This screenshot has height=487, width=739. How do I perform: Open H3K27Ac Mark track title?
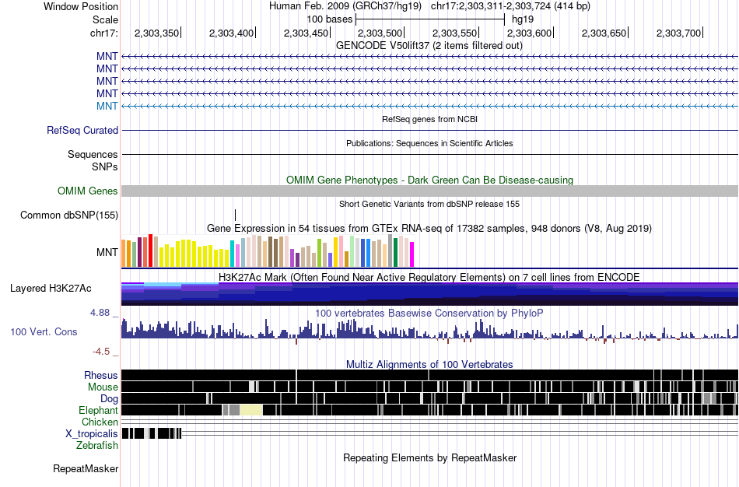[429, 277]
